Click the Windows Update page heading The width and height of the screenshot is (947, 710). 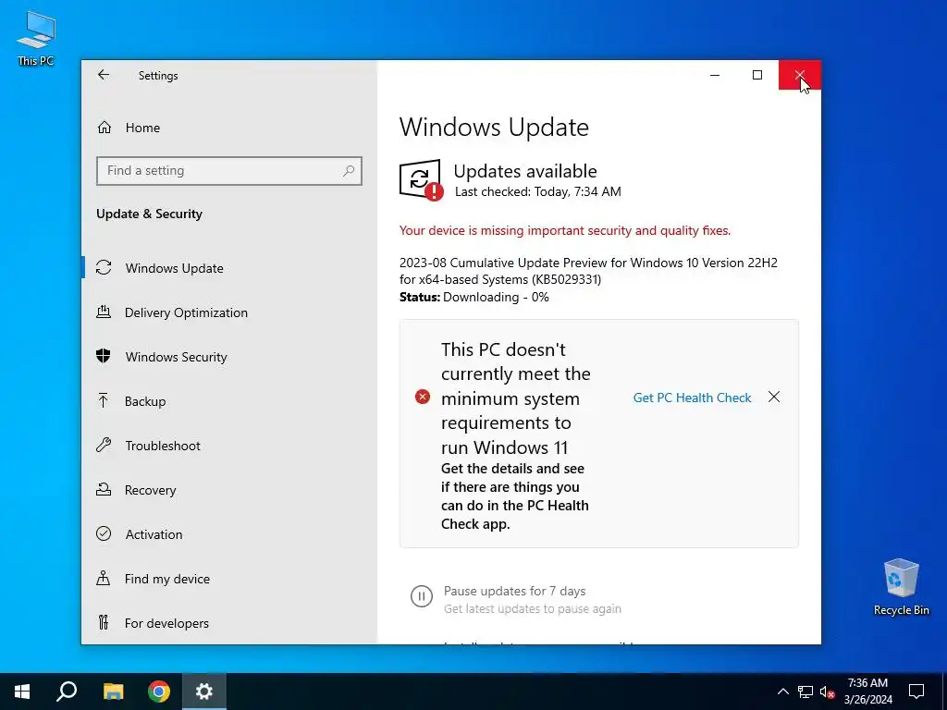coord(494,128)
